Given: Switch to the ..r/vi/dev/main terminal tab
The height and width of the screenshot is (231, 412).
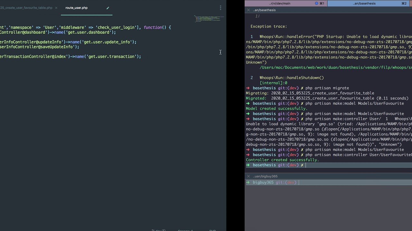Looking at the screenshot, I should click(280, 3).
